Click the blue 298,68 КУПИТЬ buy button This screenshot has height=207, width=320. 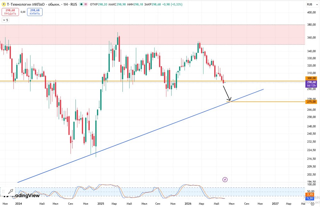(x=35, y=12)
